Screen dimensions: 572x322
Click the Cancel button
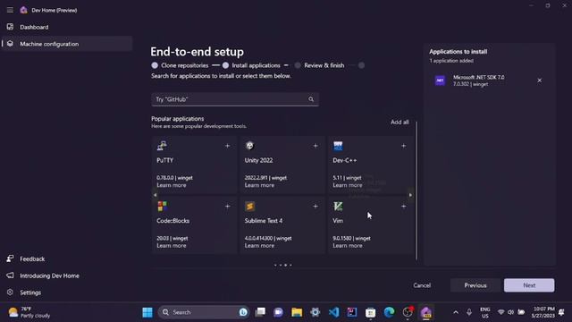point(422,285)
